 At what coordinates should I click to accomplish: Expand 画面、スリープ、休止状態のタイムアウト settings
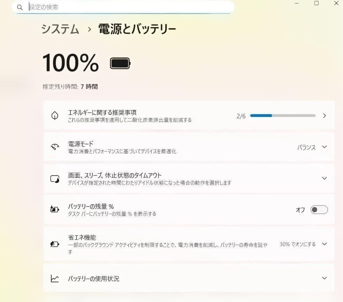pos(324,178)
